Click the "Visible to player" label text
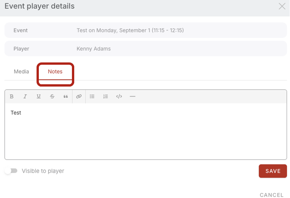290x198 pixels. (x=43, y=171)
